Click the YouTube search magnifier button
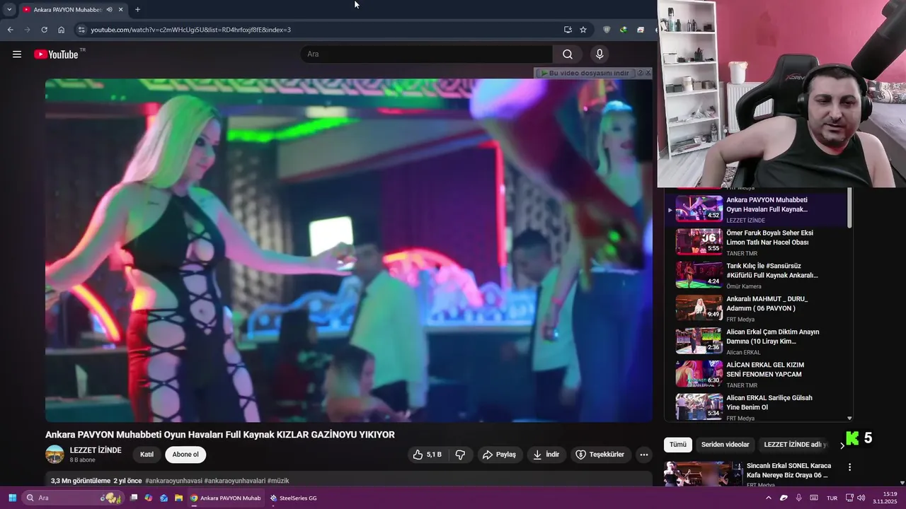This screenshot has width=906, height=509. tap(568, 54)
